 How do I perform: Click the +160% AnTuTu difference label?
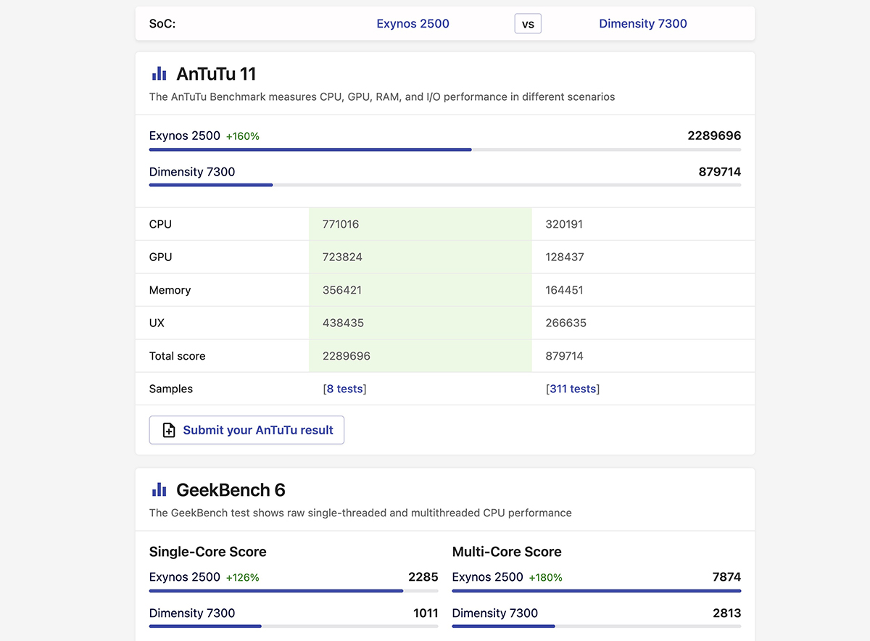[x=243, y=136]
